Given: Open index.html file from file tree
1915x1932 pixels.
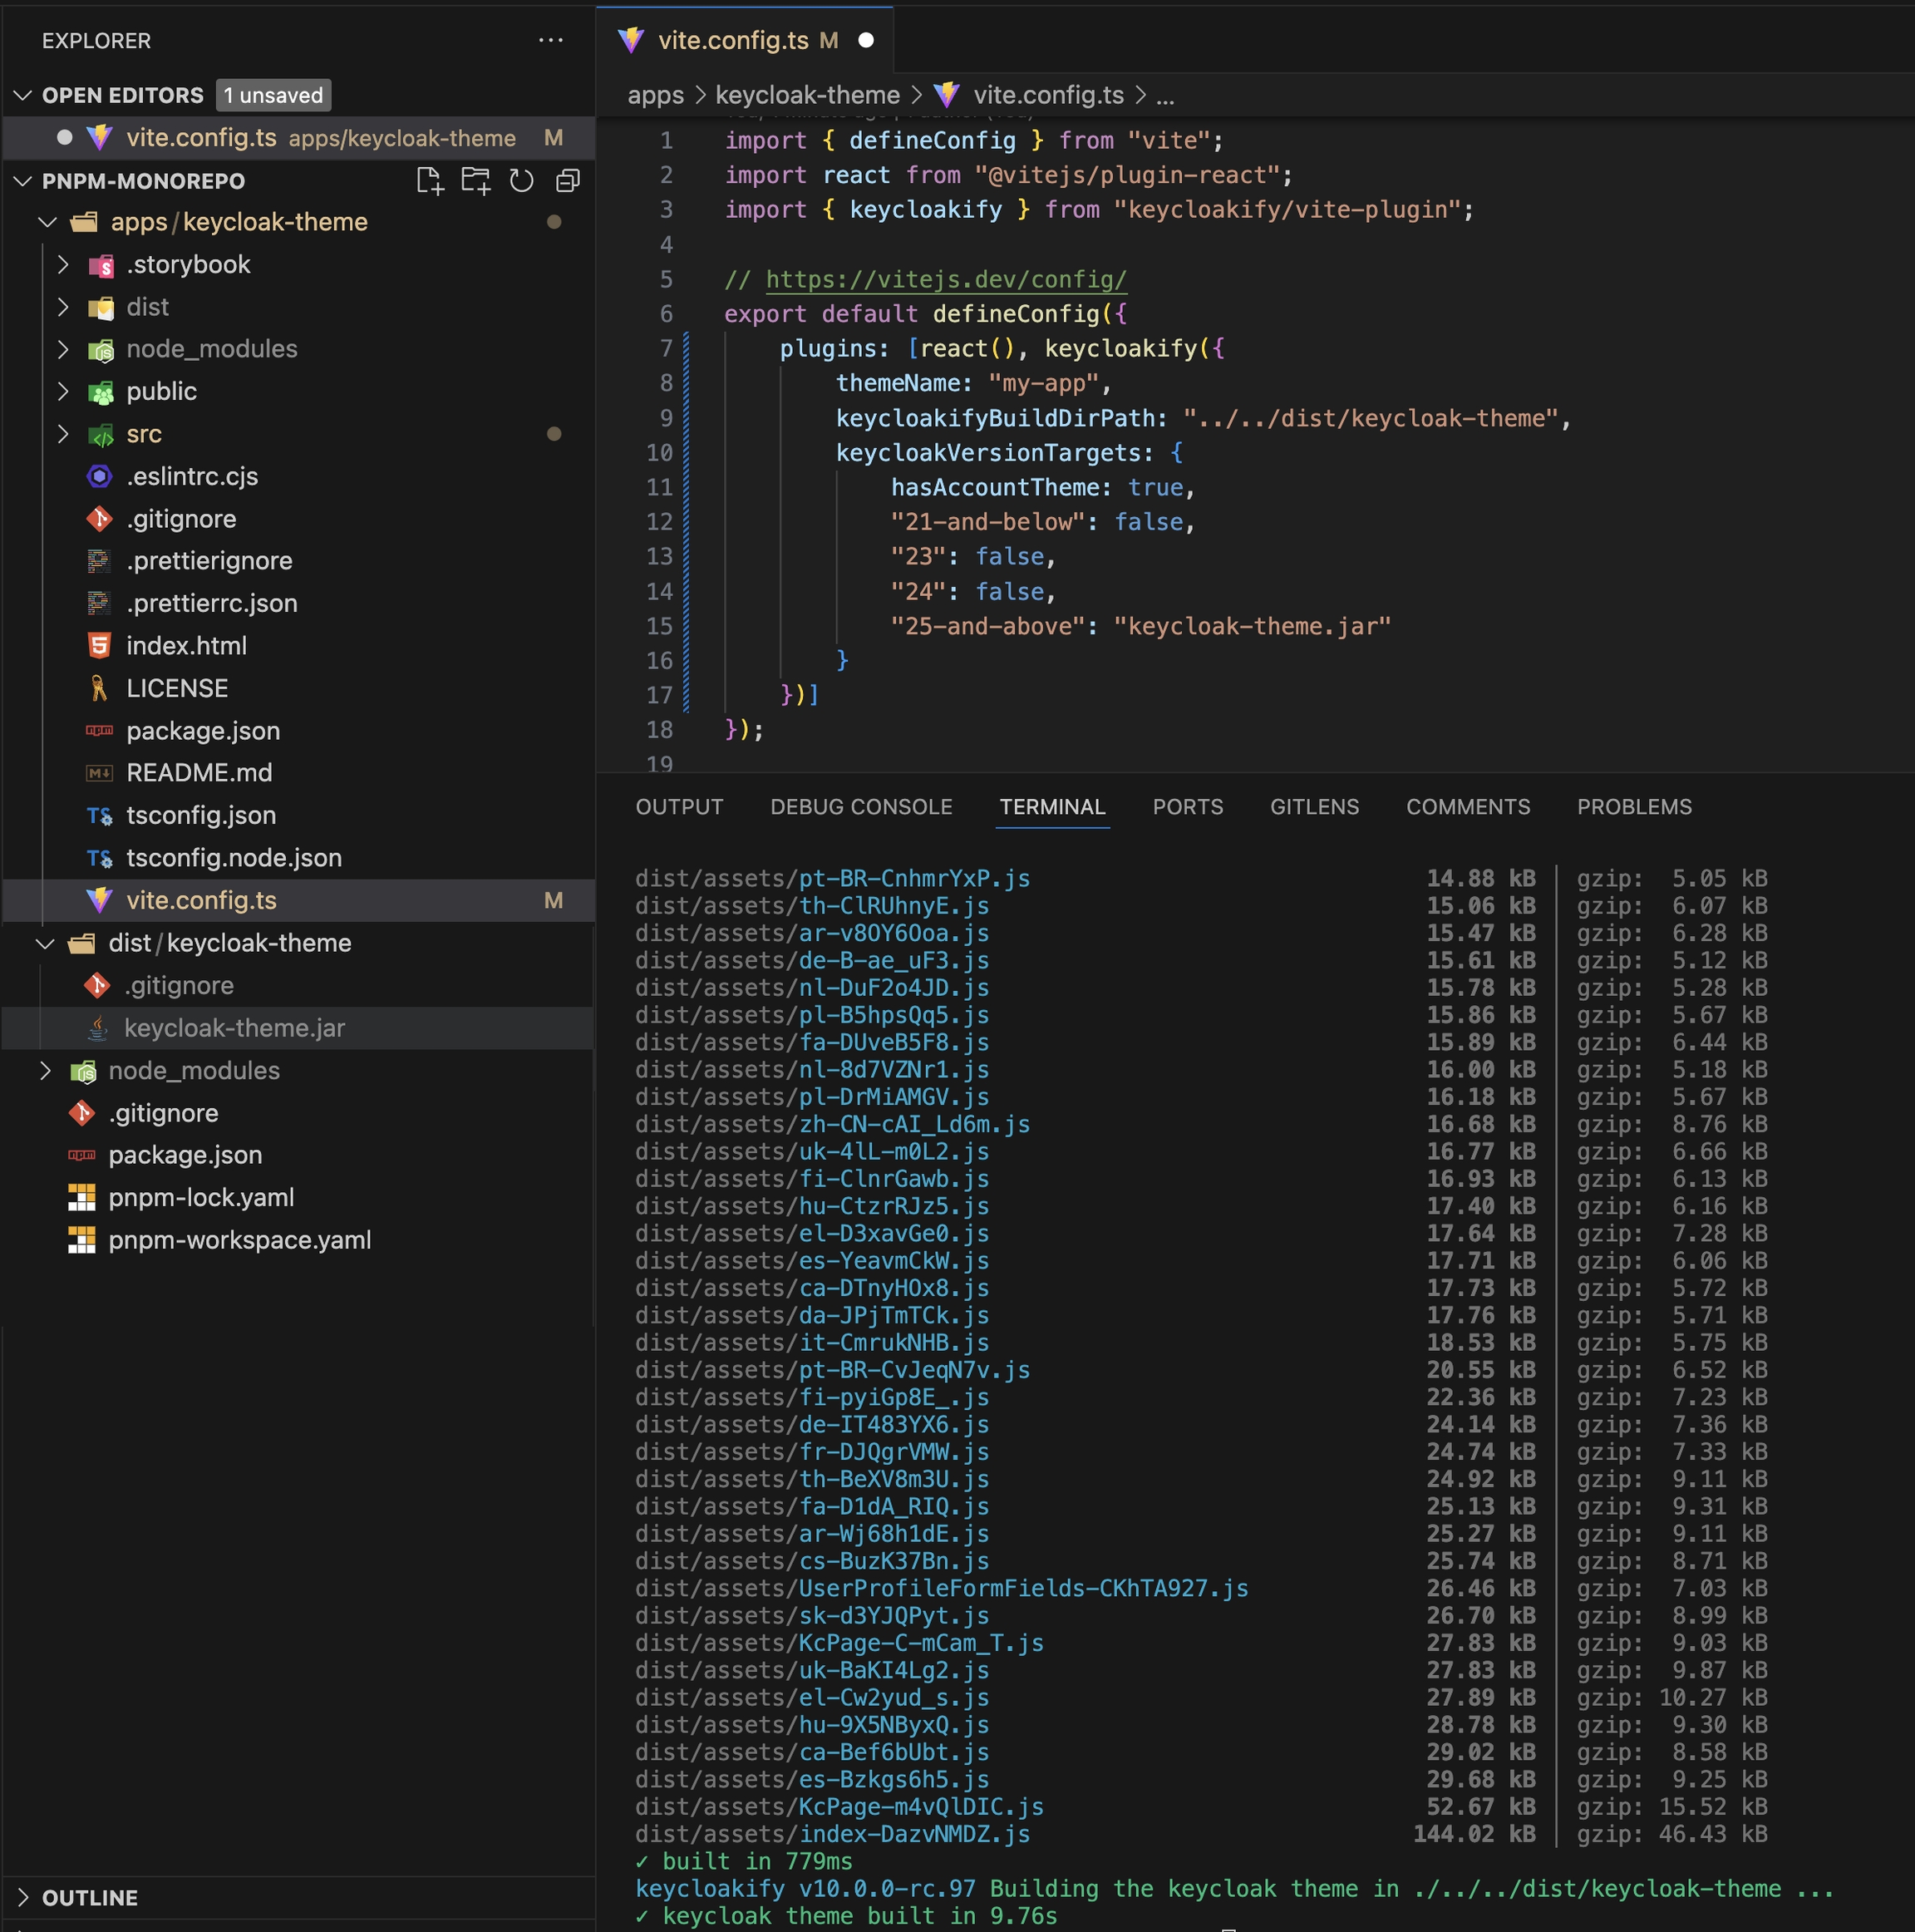Looking at the screenshot, I should pyautogui.click(x=186, y=646).
